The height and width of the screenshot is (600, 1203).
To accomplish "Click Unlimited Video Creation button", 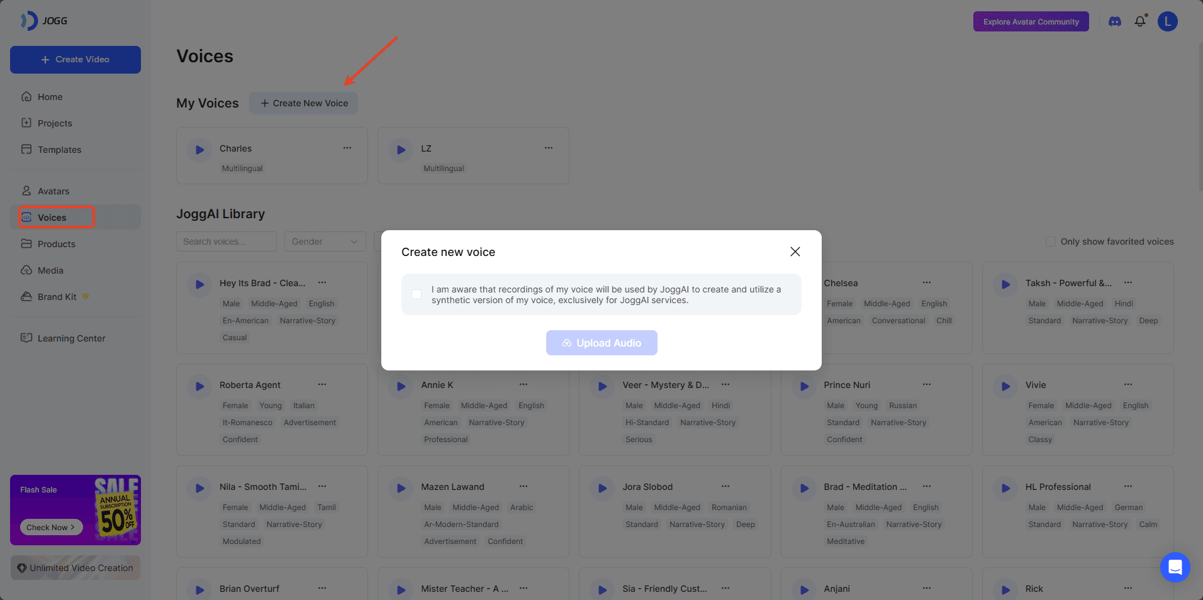I will [76, 568].
